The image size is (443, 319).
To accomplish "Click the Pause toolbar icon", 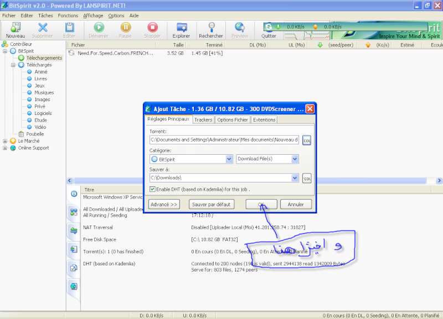I will [x=126, y=28].
